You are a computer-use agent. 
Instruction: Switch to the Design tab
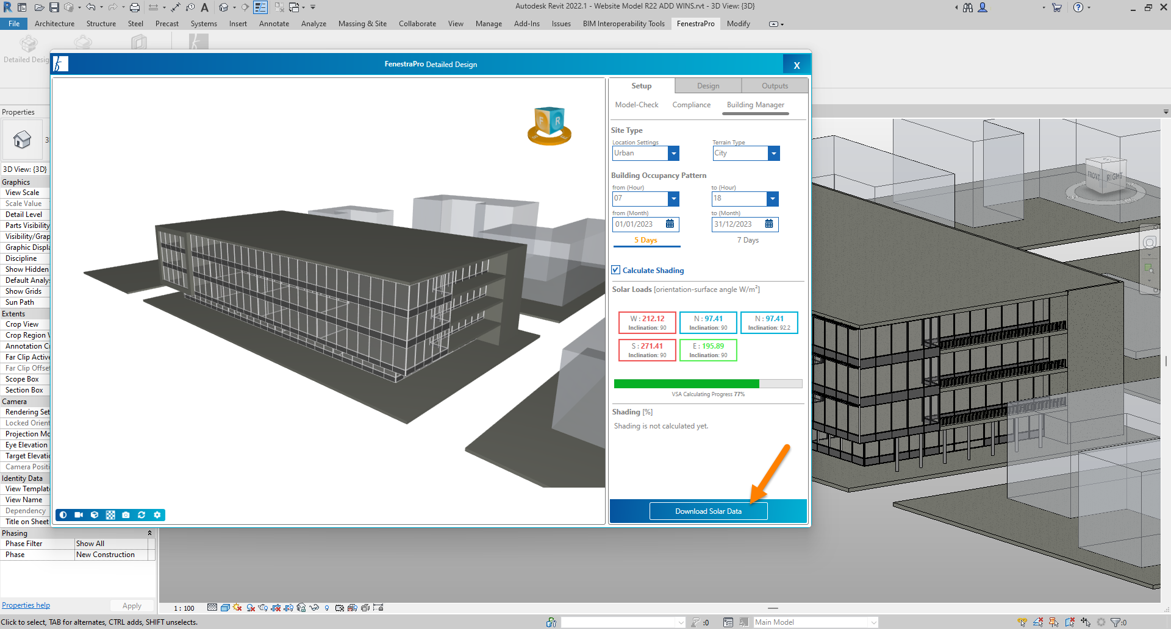pos(708,86)
